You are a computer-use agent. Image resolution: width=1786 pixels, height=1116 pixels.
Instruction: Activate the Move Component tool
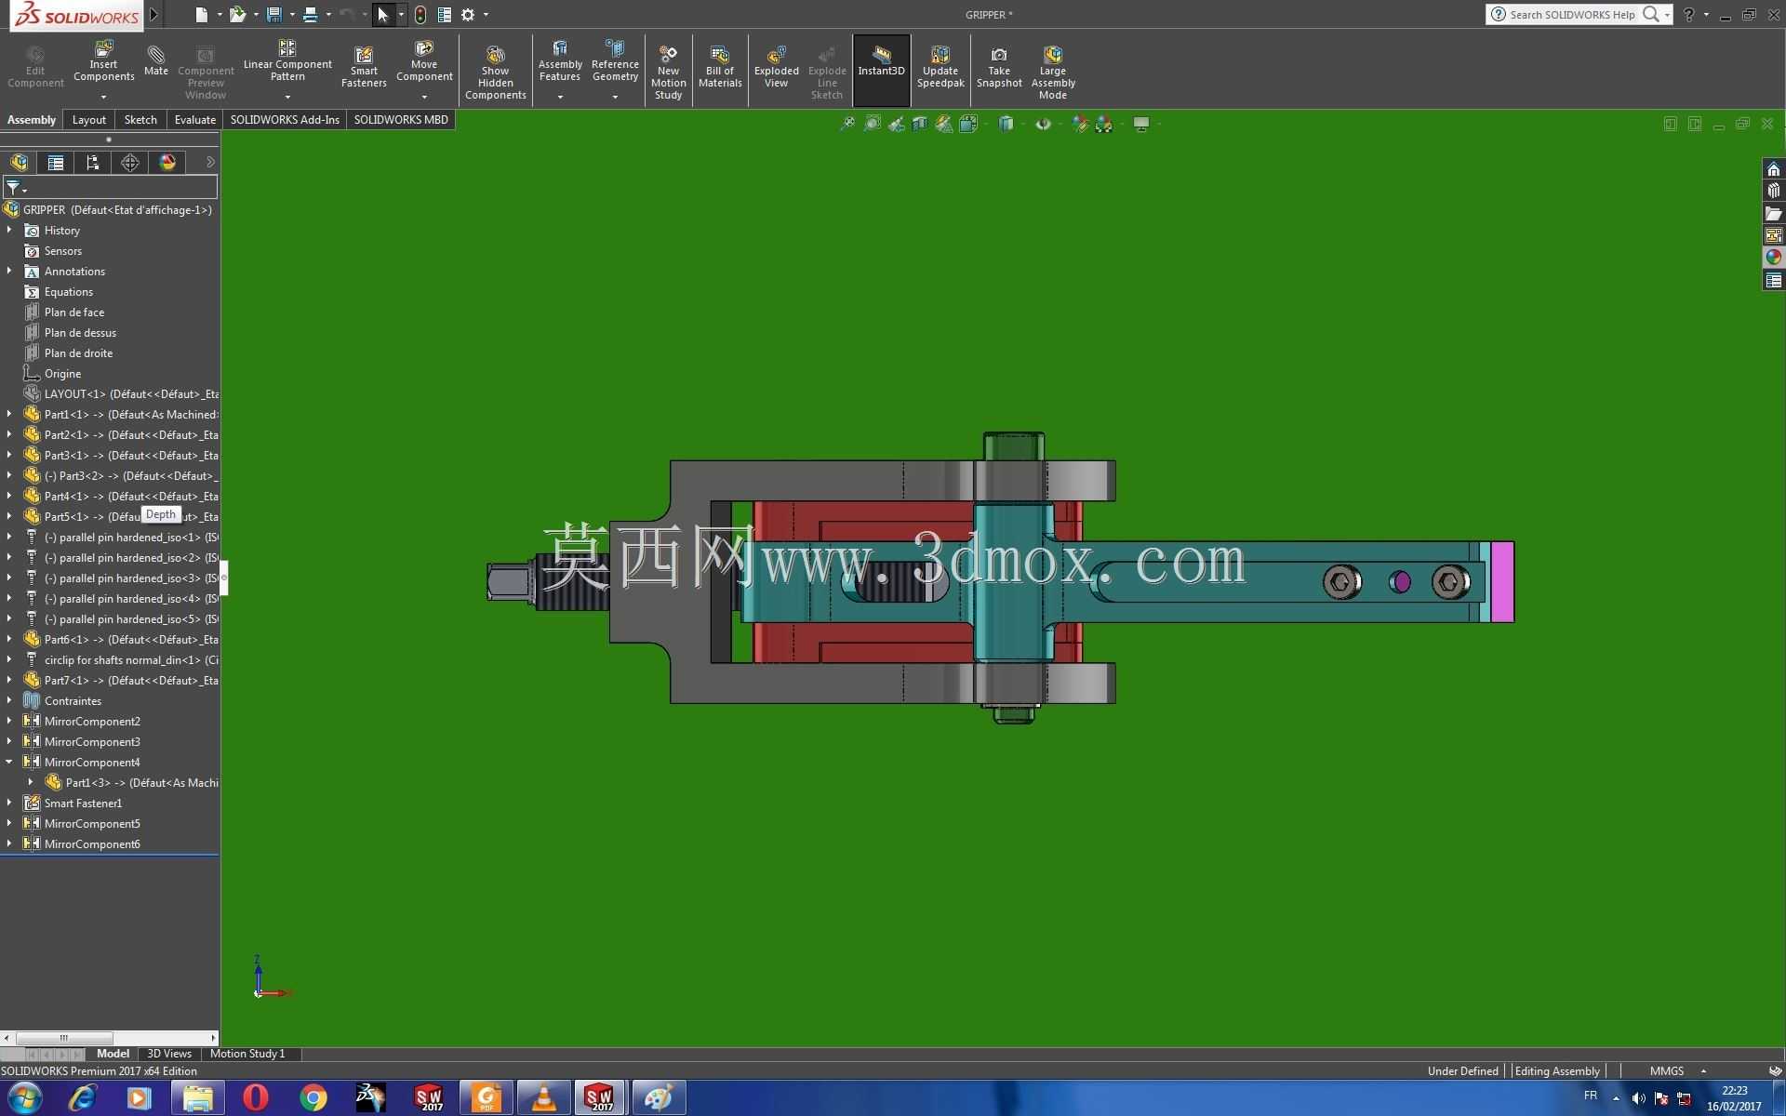click(424, 61)
